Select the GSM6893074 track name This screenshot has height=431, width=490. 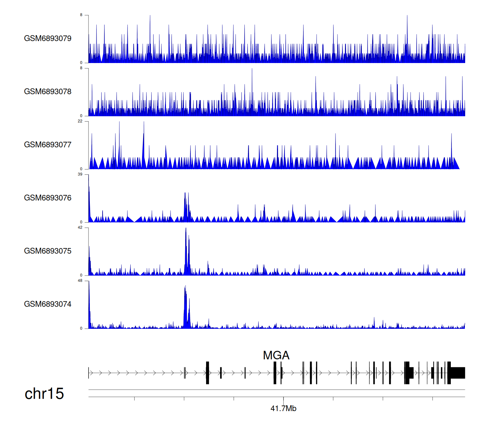click(48, 304)
